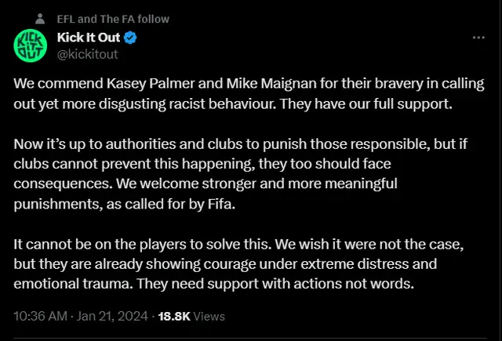This screenshot has width=502, height=341.
Task: Click the paragraph starting 'It cannot be on the players'
Action: pos(238,264)
